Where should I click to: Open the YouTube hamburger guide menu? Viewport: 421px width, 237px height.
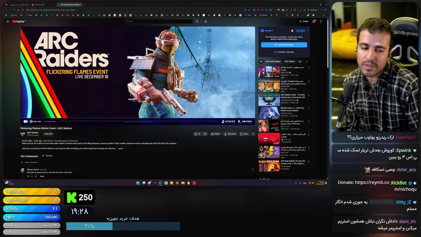[8, 21]
